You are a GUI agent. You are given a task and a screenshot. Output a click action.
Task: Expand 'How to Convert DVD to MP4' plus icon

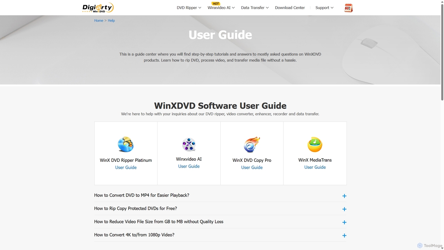pos(344,196)
